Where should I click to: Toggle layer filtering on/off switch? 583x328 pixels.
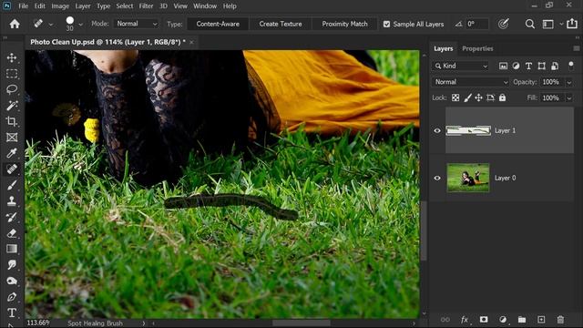(571, 66)
